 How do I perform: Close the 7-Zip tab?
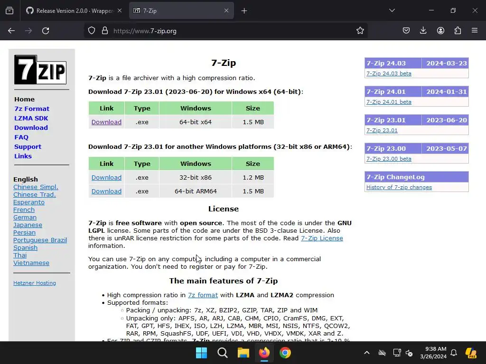click(x=226, y=10)
